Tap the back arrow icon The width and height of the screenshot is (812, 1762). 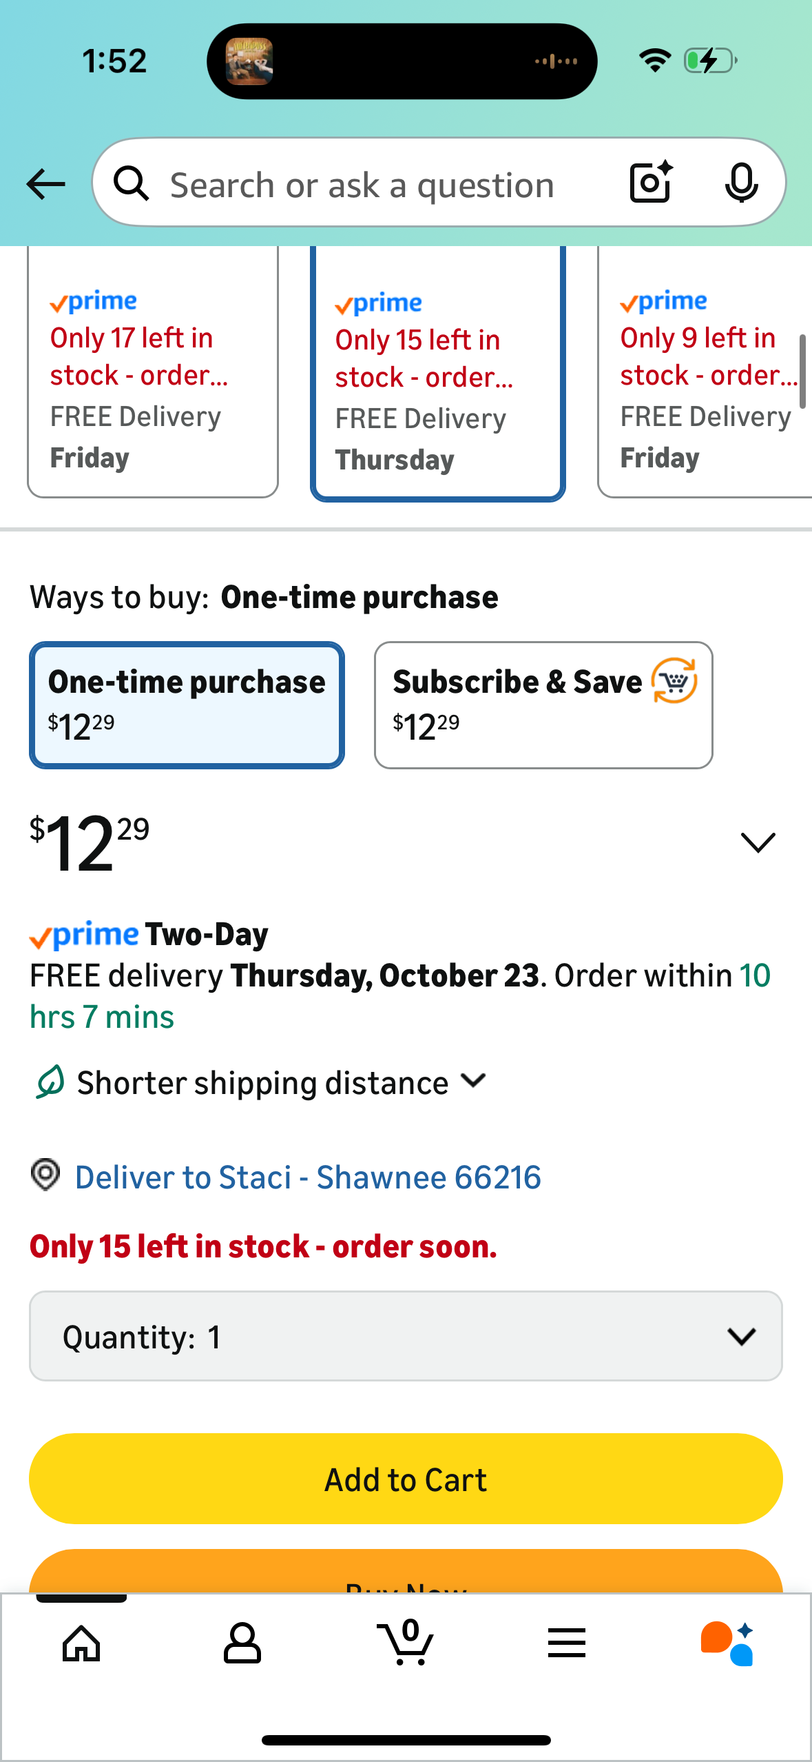45,184
